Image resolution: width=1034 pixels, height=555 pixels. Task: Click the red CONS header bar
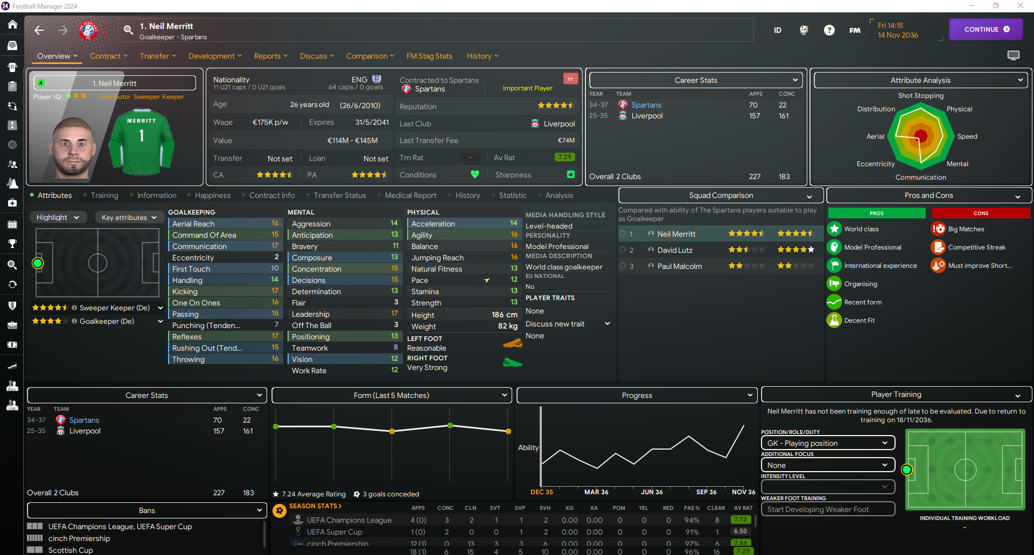981,213
